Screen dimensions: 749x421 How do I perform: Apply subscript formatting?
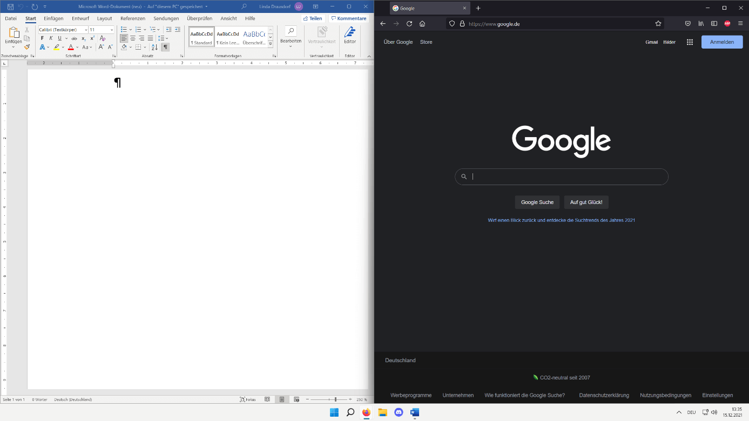(84, 38)
